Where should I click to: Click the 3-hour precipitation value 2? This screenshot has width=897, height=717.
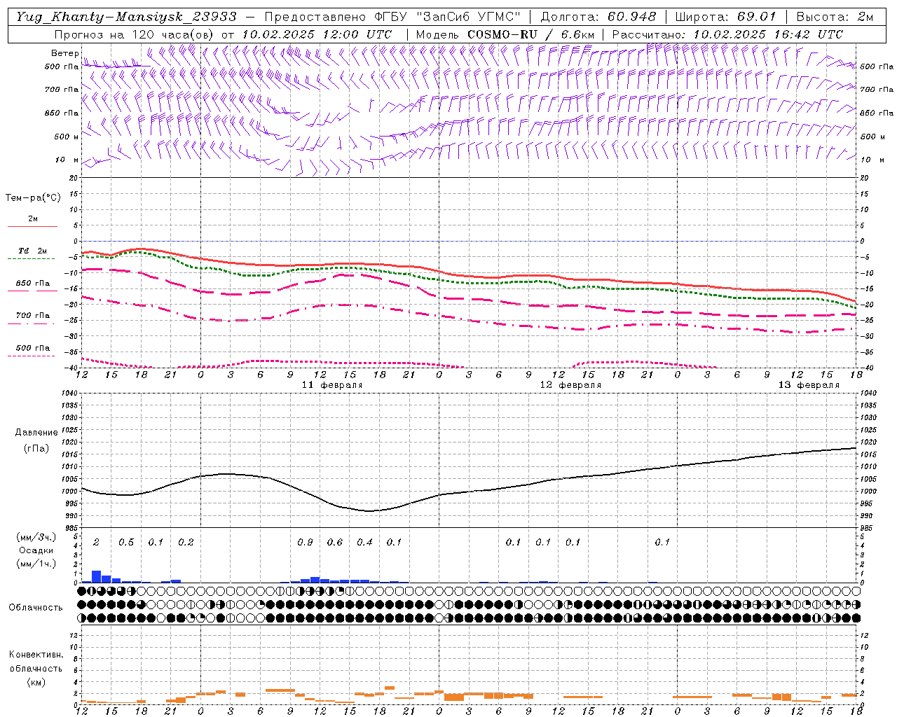click(x=96, y=542)
